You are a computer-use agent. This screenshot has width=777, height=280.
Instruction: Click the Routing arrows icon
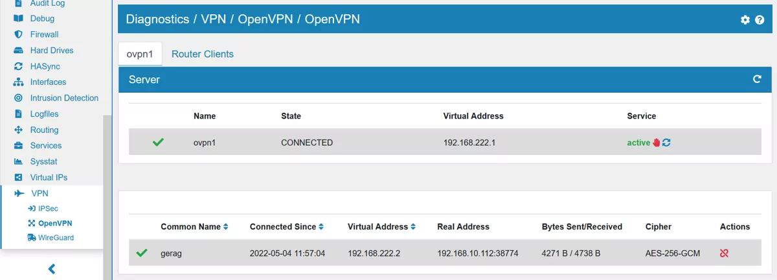click(x=18, y=130)
